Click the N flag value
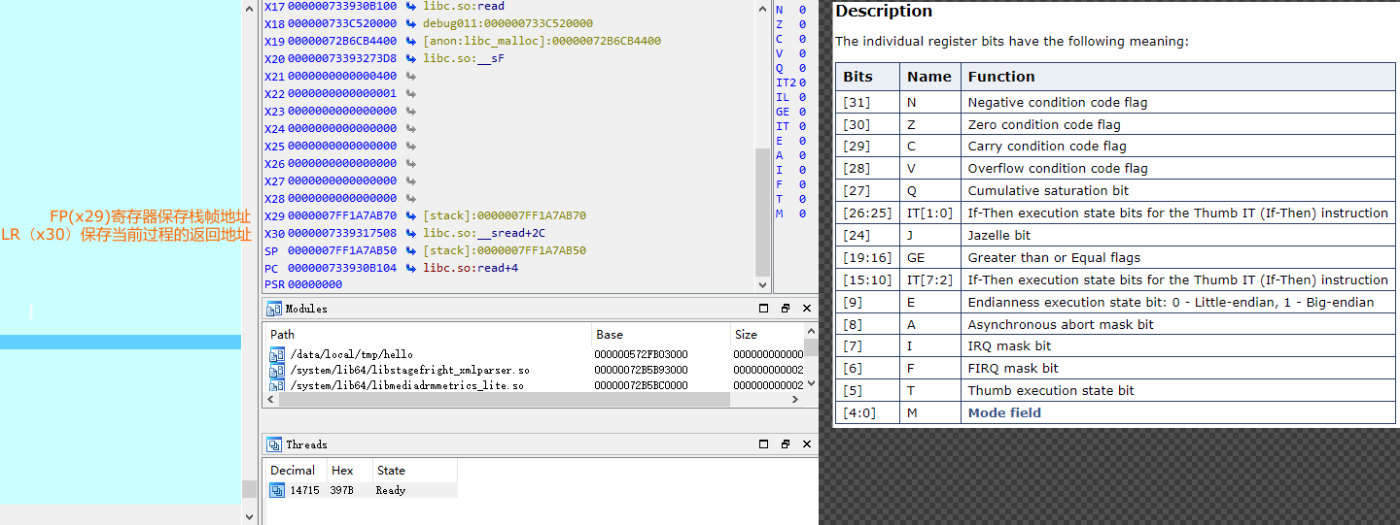Screen dimensions: 1400x525 pyautogui.click(x=802, y=10)
